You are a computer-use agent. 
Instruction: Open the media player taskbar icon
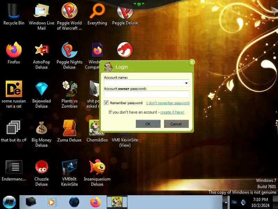point(52,202)
